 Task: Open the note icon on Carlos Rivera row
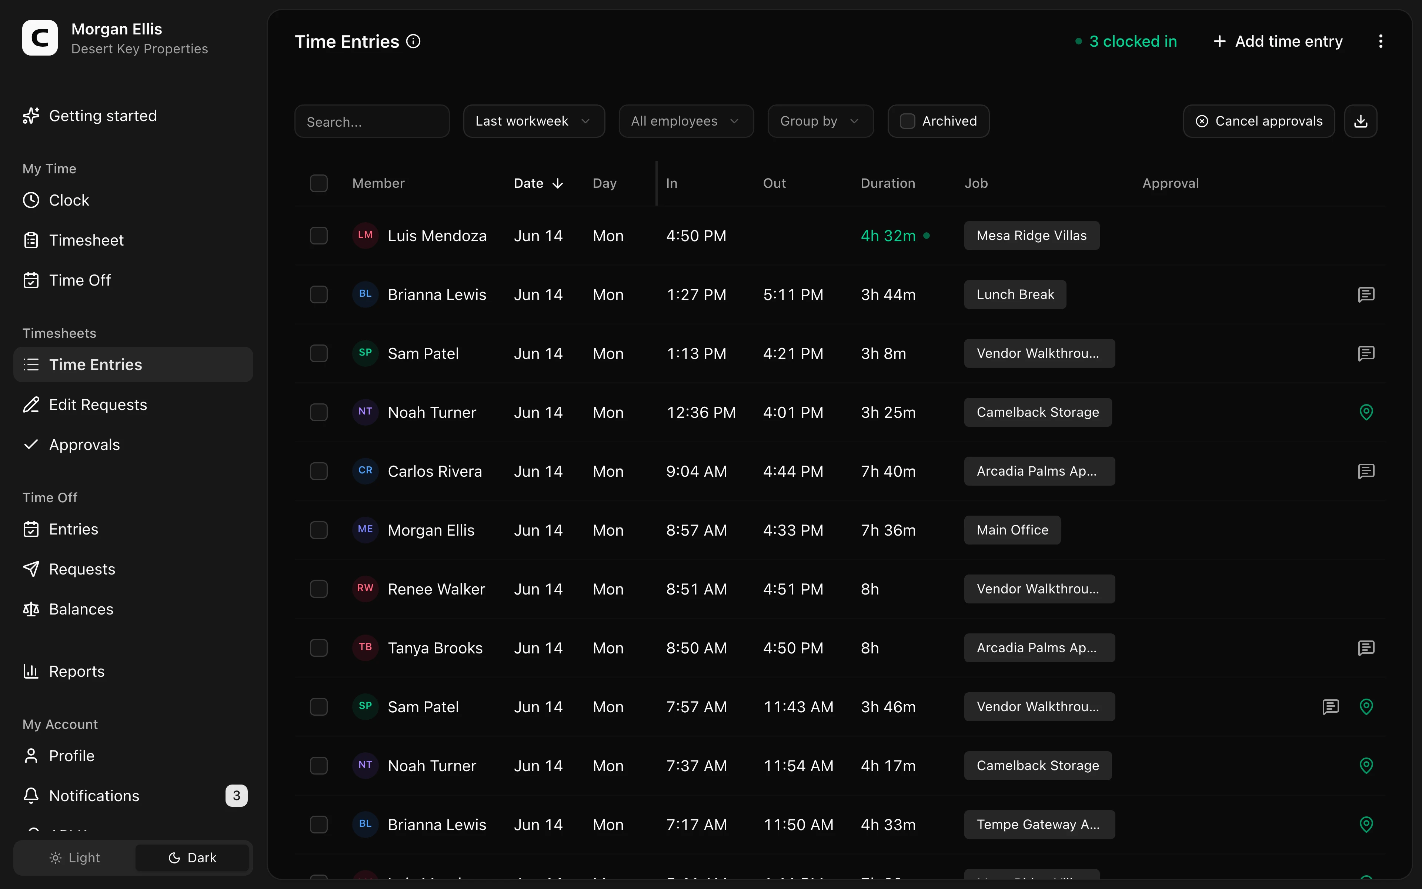tap(1366, 471)
